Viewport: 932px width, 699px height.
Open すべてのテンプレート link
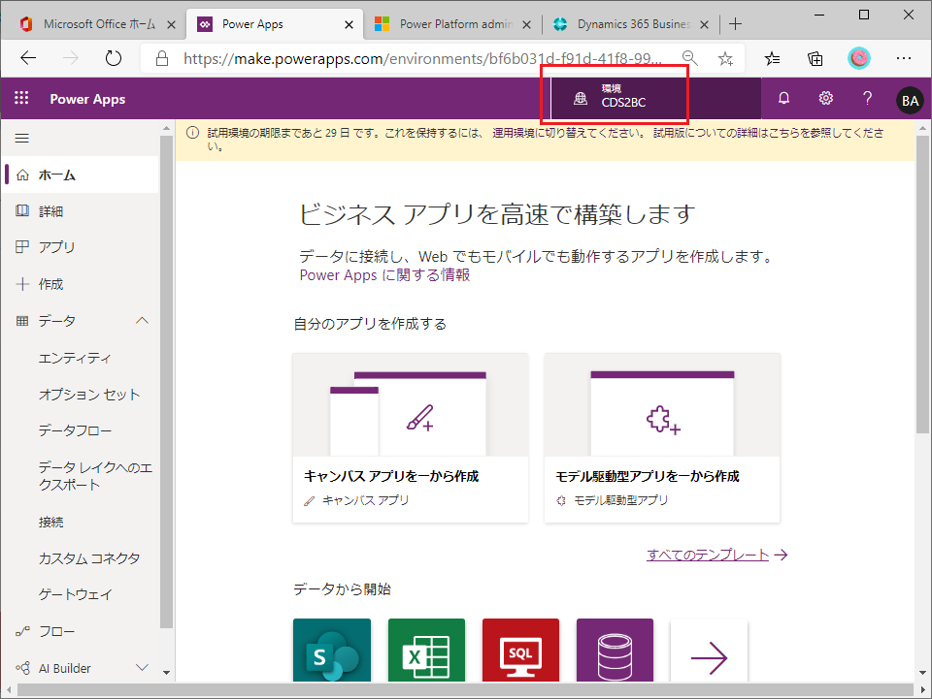point(716,555)
